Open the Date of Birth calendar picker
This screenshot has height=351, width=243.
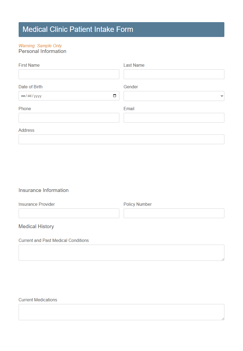click(115, 96)
